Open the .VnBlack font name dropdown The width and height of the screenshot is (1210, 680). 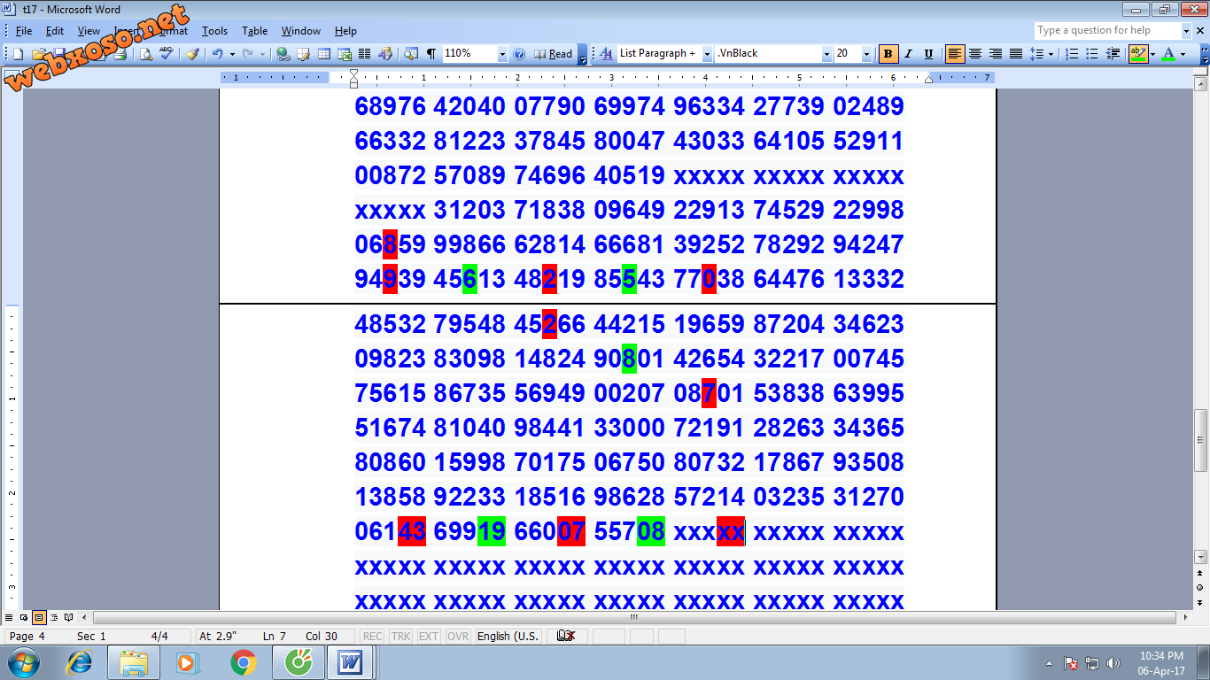tap(826, 54)
